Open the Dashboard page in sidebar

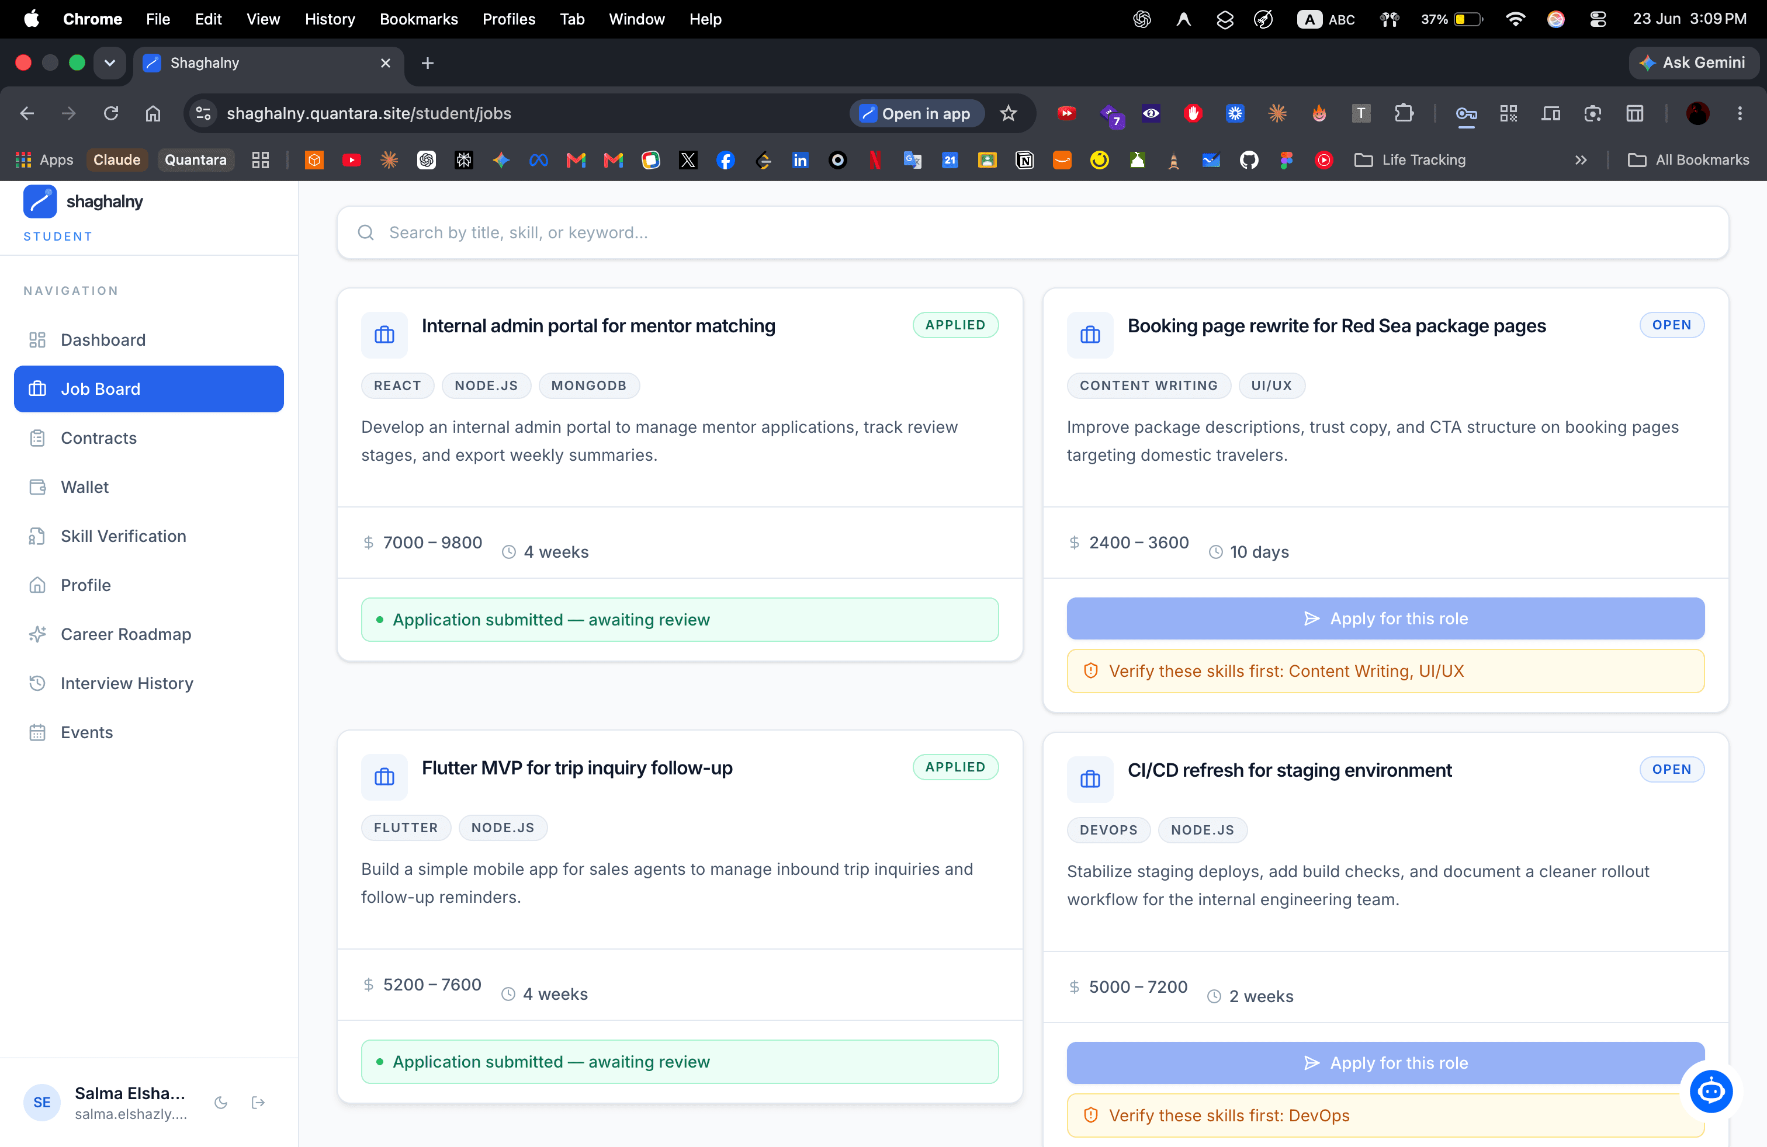click(148, 340)
